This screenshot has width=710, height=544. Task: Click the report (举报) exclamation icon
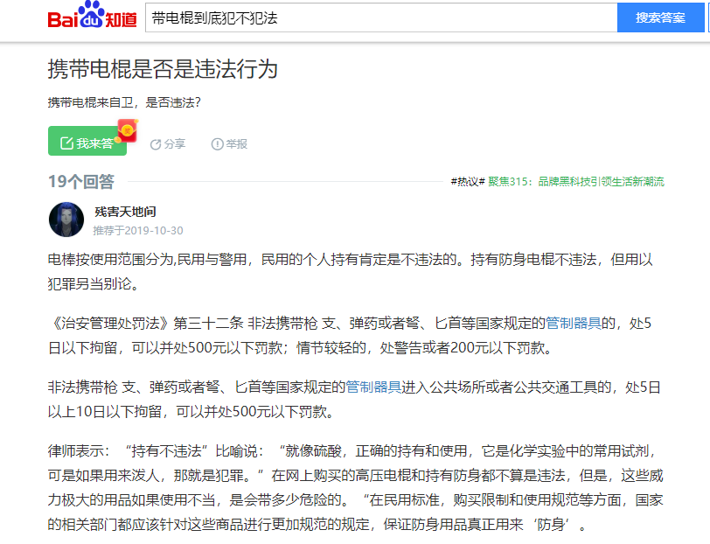(x=217, y=143)
